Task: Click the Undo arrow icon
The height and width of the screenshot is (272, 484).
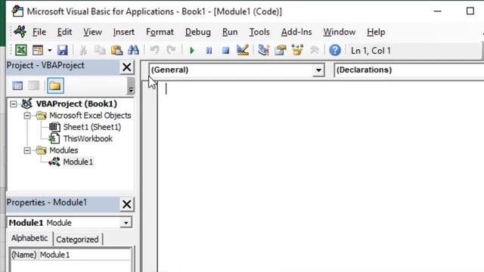Action: (x=154, y=50)
